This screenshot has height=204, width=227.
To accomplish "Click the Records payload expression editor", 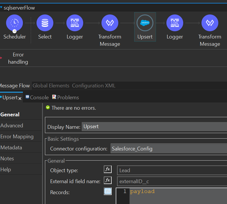I will click(178, 196).
